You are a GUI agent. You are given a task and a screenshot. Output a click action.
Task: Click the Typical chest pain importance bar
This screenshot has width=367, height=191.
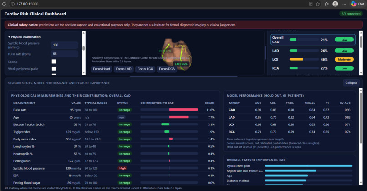pyautogui.click(x=309, y=165)
